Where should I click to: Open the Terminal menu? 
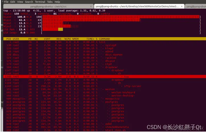[40, 2]
